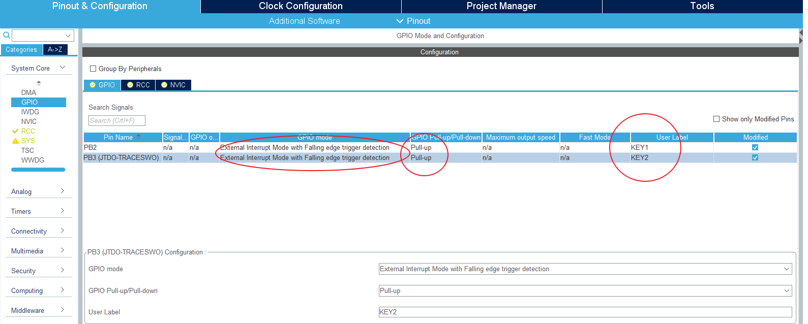Click the search magnifier icon

click(7, 36)
